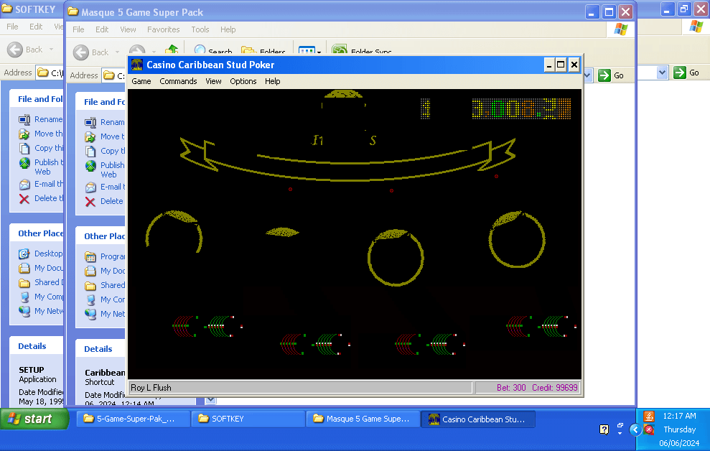Collapse Details header in Masque pane
Viewport: 710px width, 451px height.
coord(100,349)
